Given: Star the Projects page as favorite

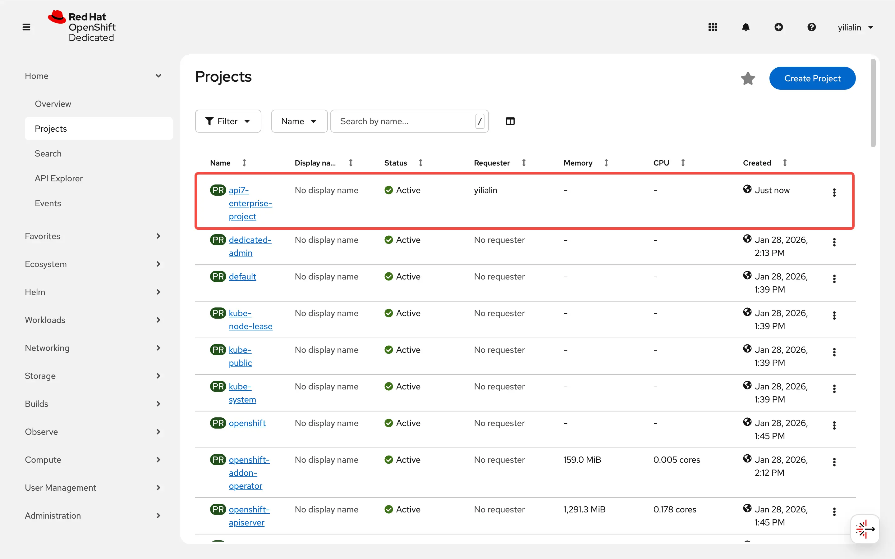Looking at the screenshot, I should point(748,78).
